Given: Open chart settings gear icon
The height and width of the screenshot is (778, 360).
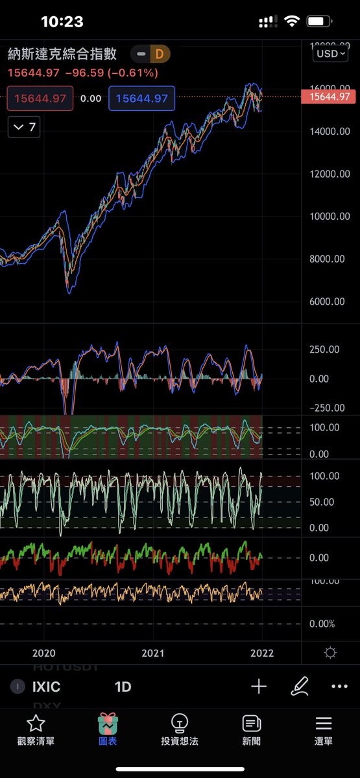Looking at the screenshot, I should pos(330,653).
